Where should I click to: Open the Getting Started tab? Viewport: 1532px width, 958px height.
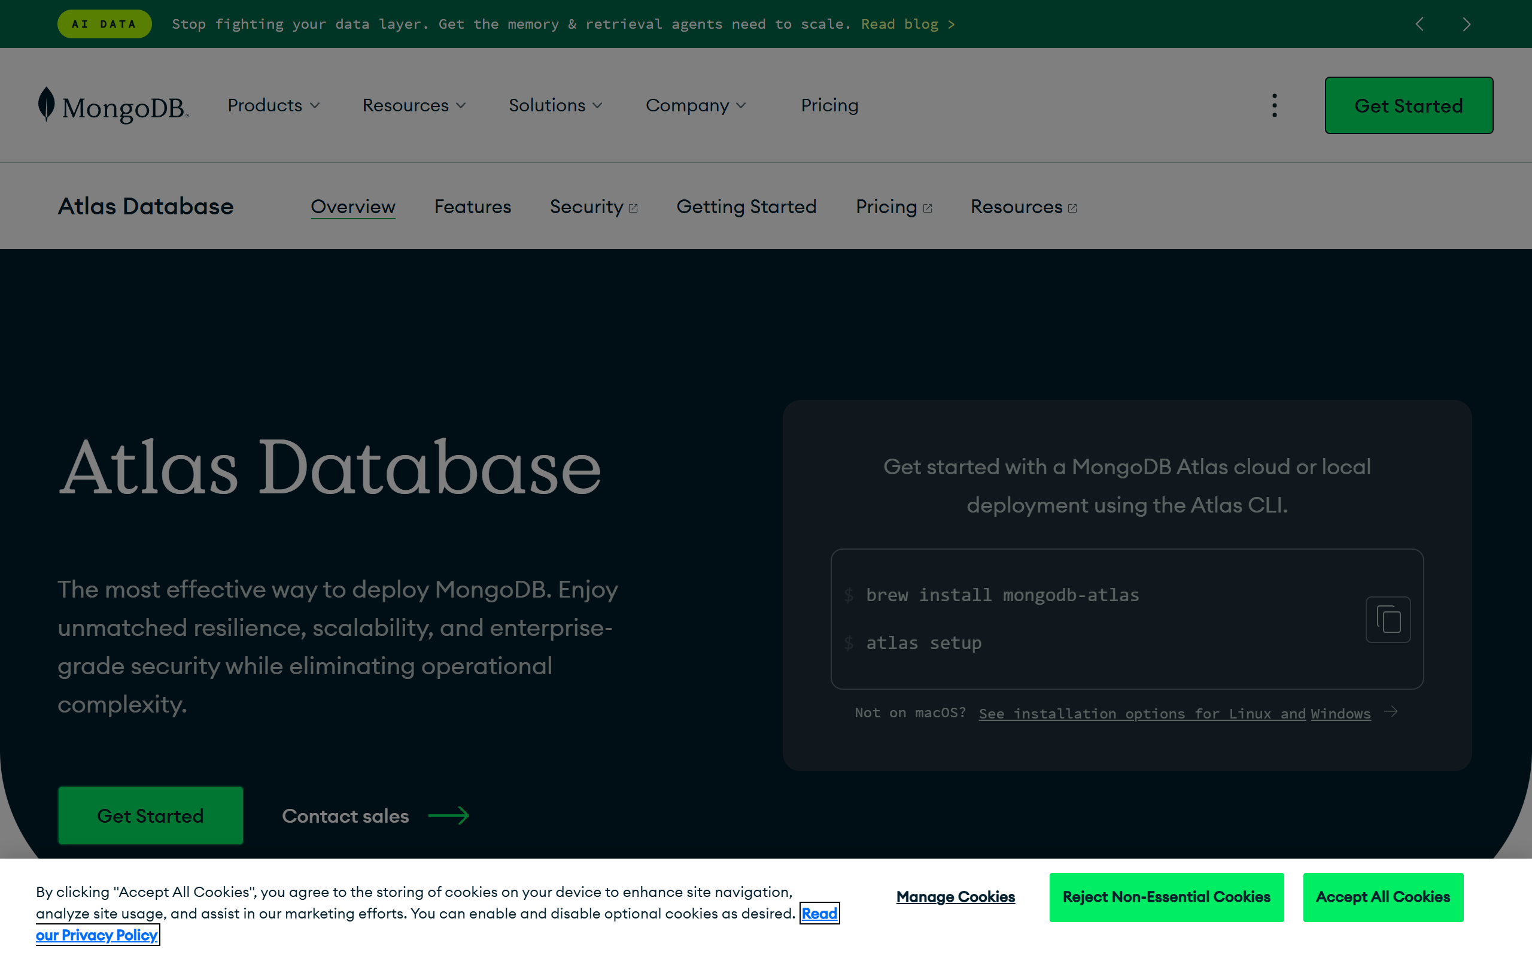(746, 207)
